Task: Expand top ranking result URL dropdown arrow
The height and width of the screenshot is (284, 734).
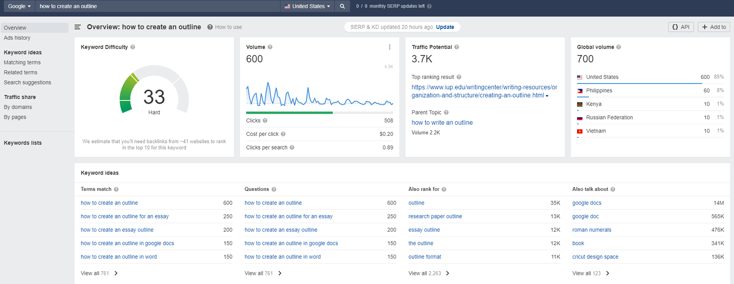Action: (x=547, y=96)
